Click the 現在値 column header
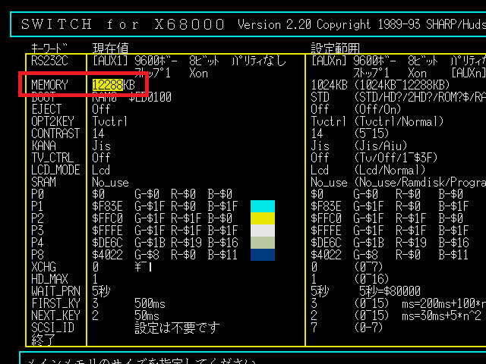Image resolution: width=486 pixels, height=364 pixels. (110, 49)
